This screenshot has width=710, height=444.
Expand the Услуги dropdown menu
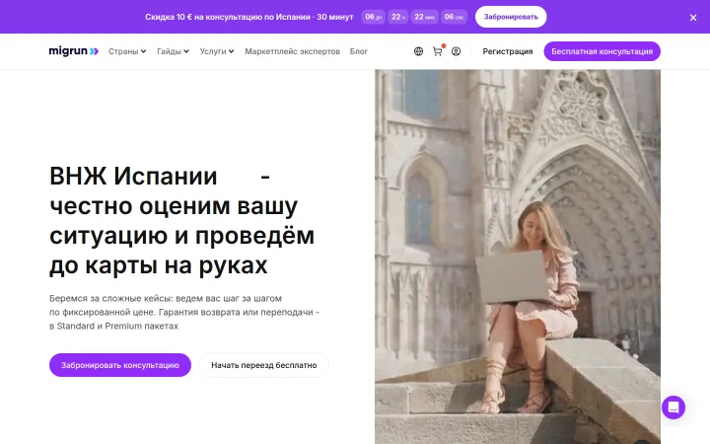[217, 51]
